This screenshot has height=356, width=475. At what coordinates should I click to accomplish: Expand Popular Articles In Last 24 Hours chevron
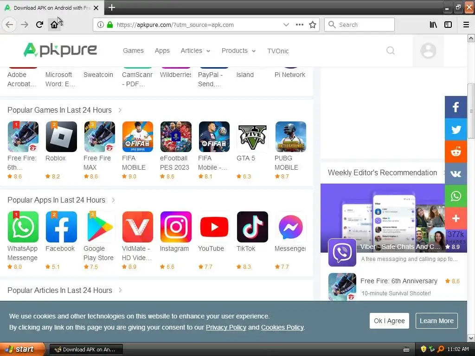click(x=120, y=290)
